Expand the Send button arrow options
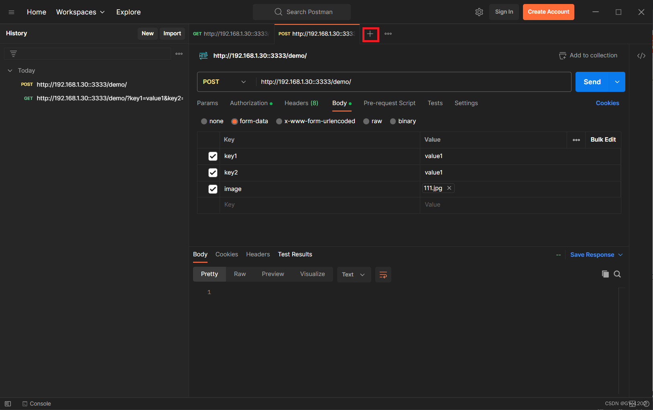 pyautogui.click(x=617, y=82)
